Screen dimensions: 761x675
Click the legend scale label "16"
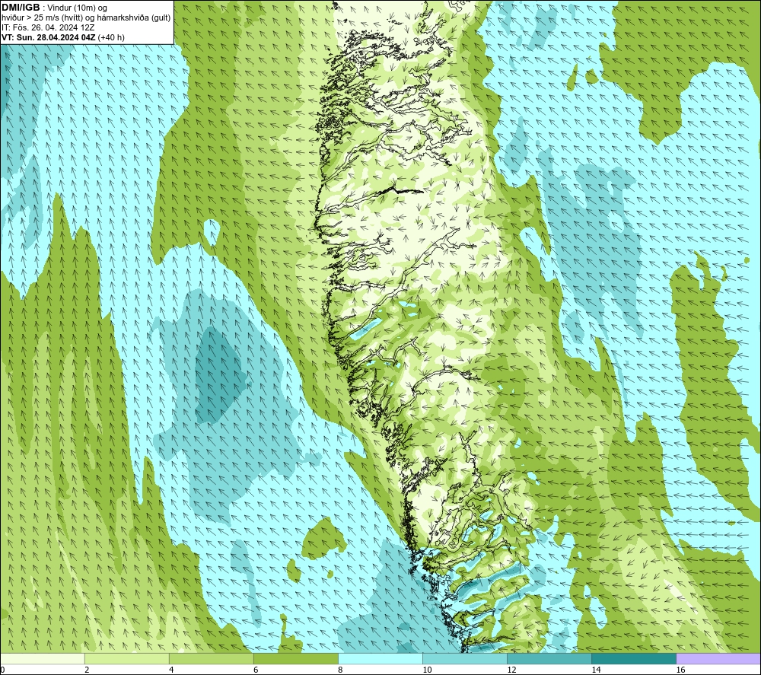click(x=680, y=670)
